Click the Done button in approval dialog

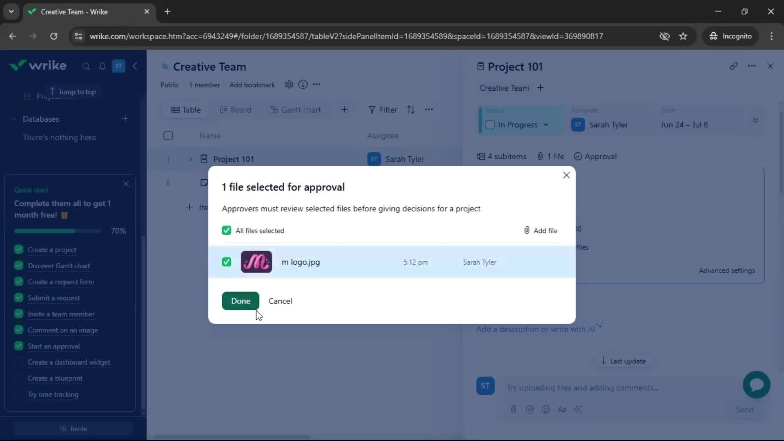click(x=241, y=301)
